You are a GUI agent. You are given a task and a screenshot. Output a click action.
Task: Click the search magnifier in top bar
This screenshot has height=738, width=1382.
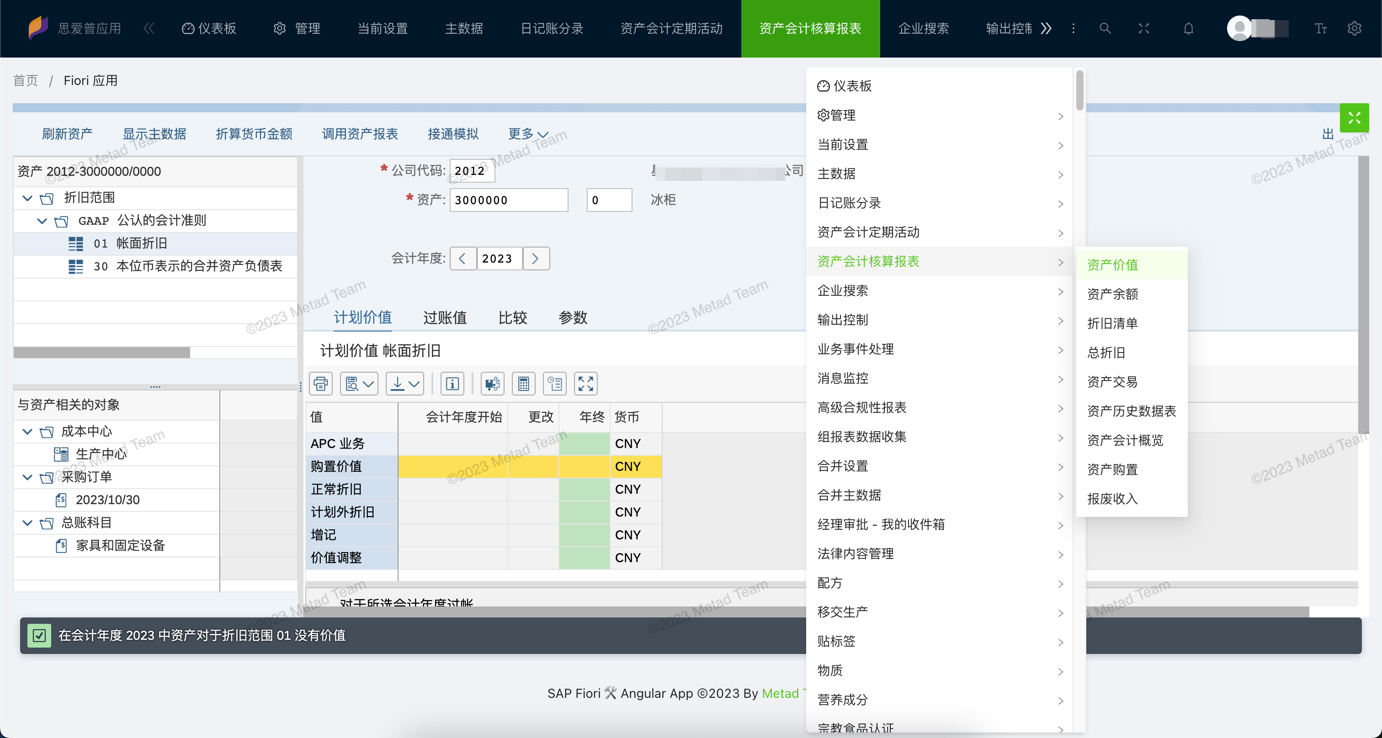tap(1105, 28)
